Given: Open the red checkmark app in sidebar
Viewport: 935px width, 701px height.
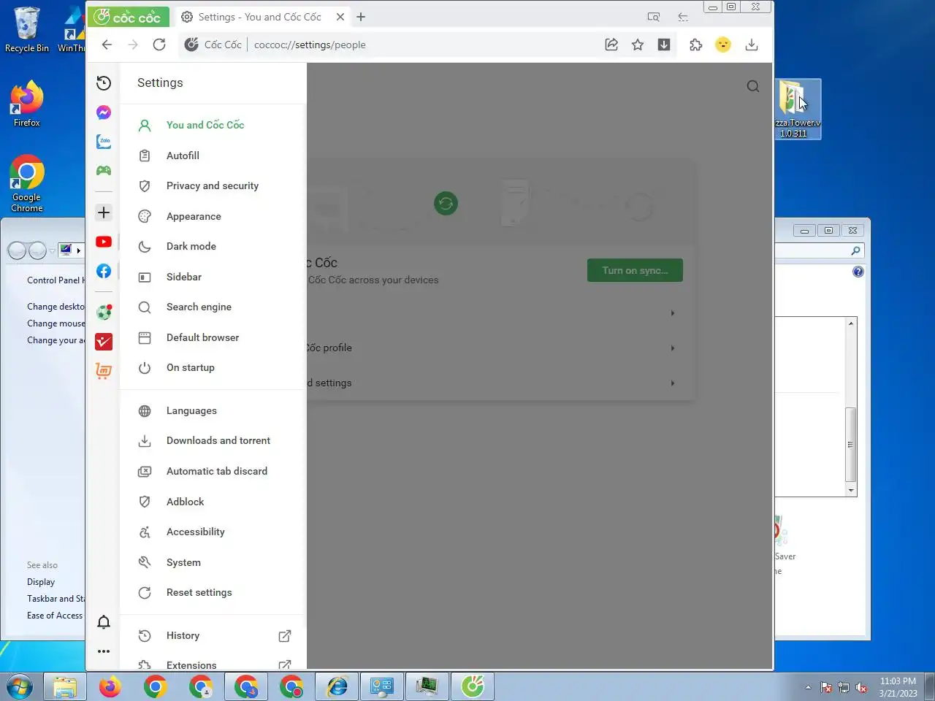Looking at the screenshot, I should (104, 342).
